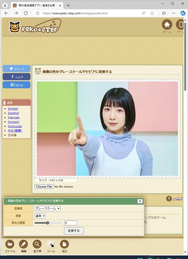The width and height of the screenshot is (188, 259).
Task: Click the brightness adjustment slider
Action: point(47,223)
